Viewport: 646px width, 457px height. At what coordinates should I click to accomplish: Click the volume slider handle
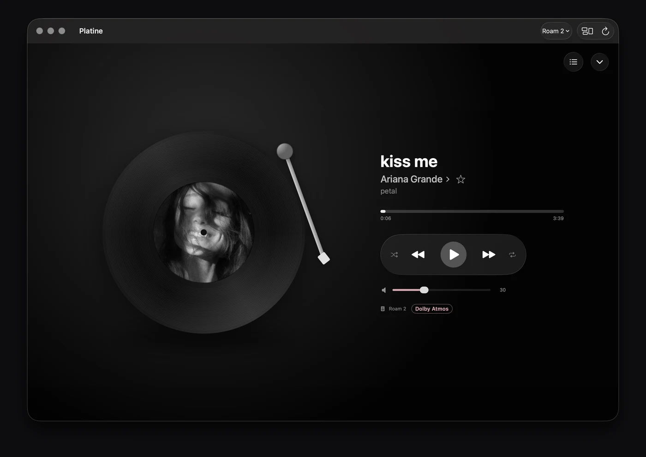[424, 290]
